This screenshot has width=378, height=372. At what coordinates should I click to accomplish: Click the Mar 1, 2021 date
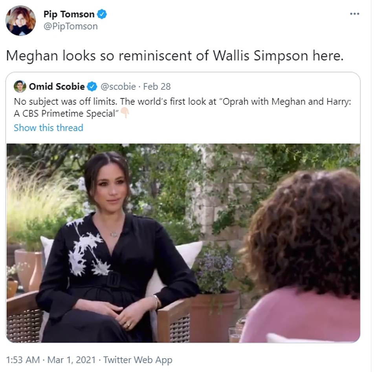(x=72, y=360)
